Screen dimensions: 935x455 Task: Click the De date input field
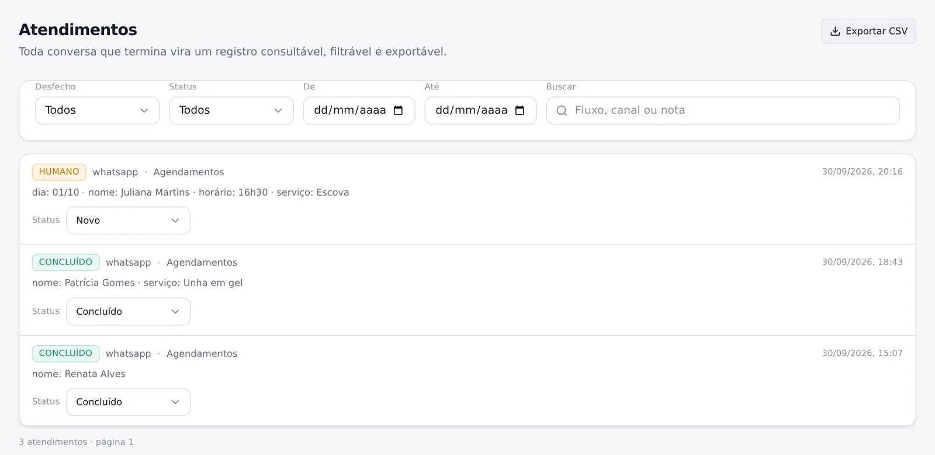[x=359, y=110]
